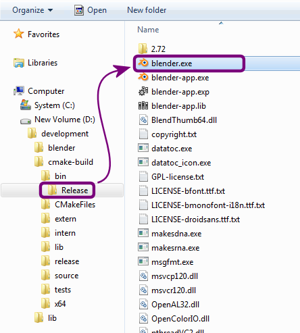This screenshot has width=300, height=333.
Task: Click the Computer label in sidebar
Action: tap(46, 91)
